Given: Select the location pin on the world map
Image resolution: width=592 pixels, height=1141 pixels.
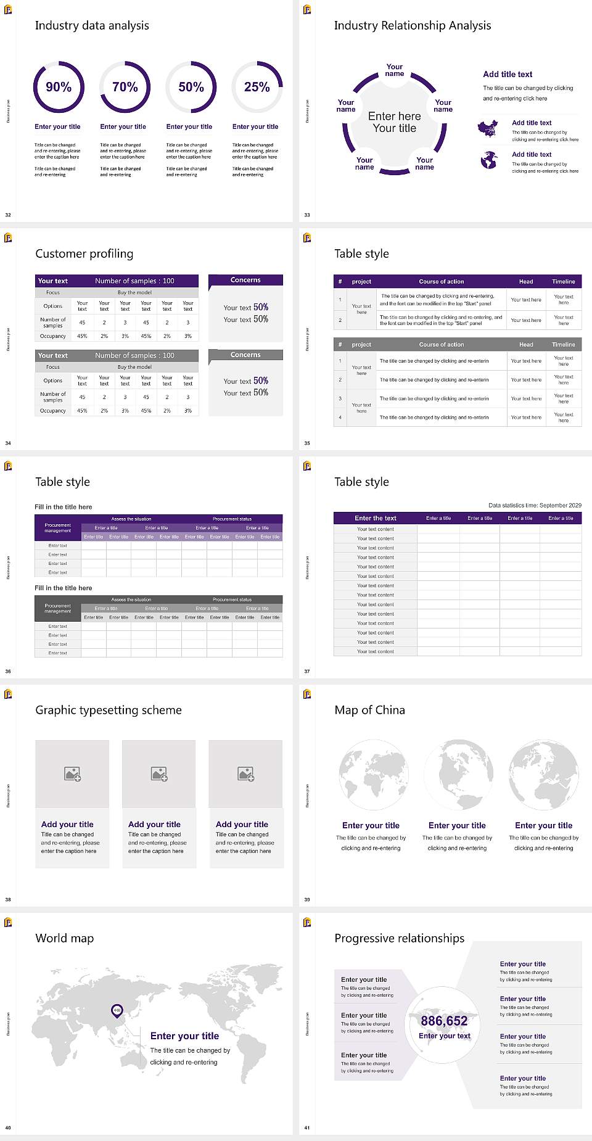Looking at the screenshot, I should tap(117, 1010).
